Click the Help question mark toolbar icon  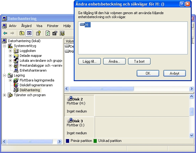(38, 33)
